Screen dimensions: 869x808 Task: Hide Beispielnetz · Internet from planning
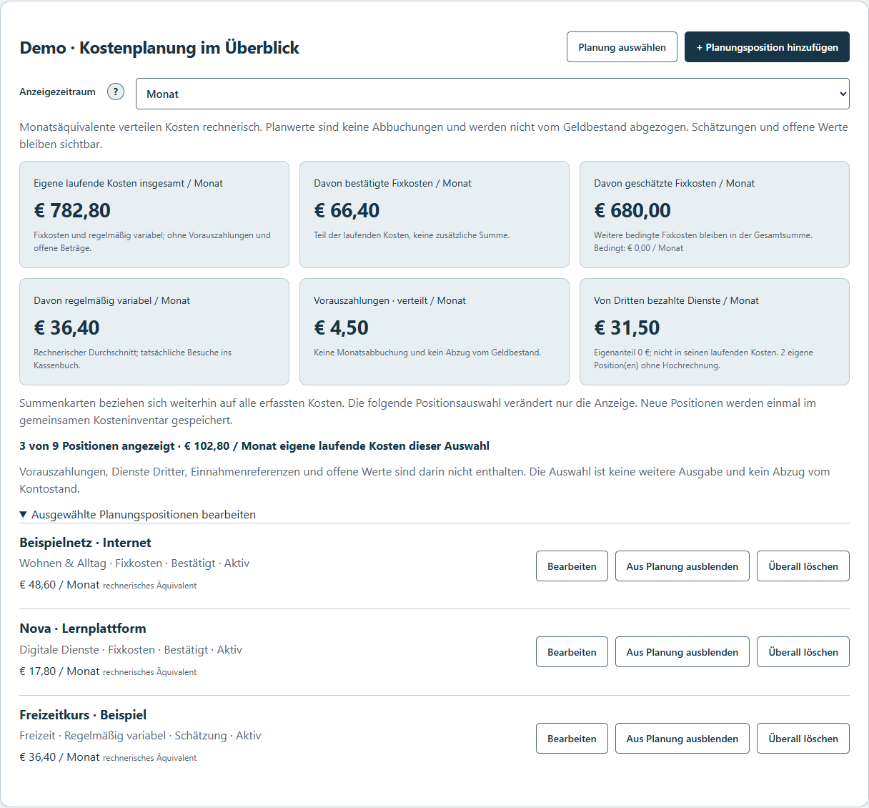coord(682,566)
